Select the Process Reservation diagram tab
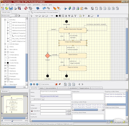The image size is (129, 126). [45, 13]
